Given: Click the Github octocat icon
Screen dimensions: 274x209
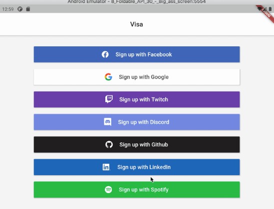Looking at the screenshot, I should click(109, 144).
